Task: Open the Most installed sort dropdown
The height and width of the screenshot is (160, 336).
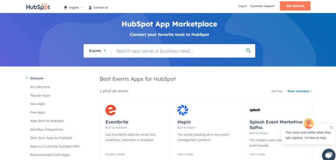Action: pyautogui.click(x=299, y=91)
